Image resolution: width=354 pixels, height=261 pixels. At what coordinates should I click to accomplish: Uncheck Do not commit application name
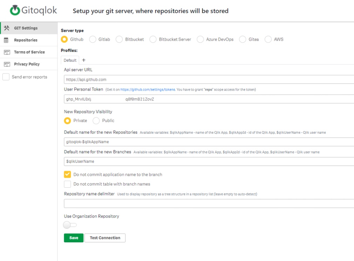tap(67, 174)
